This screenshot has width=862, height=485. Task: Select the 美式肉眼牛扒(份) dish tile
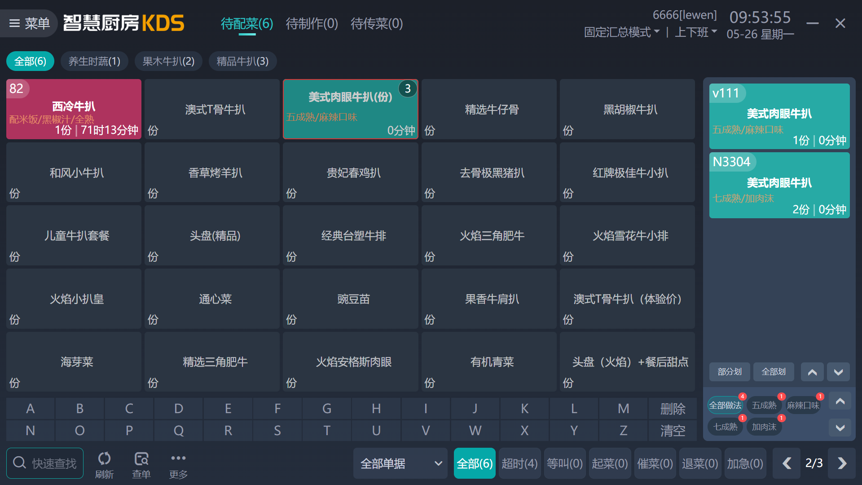click(x=350, y=109)
